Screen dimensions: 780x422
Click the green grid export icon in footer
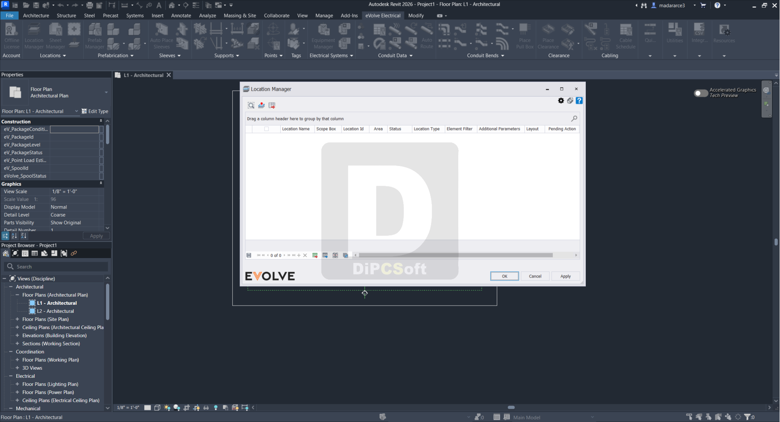(x=315, y=255)
